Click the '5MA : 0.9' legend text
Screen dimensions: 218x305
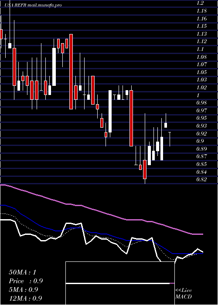click(x=24, y=290)
